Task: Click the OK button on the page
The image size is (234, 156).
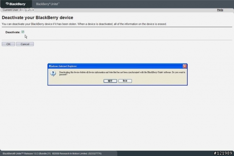Action: (8, 44)
